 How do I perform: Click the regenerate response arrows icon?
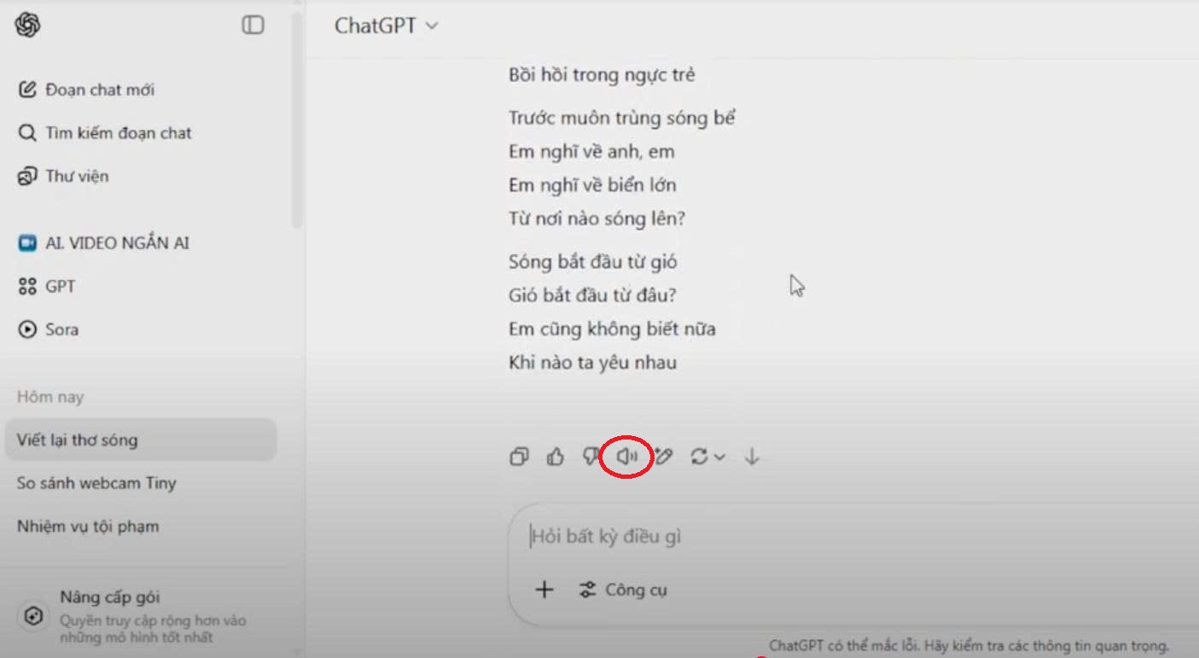tap(699, 457)
